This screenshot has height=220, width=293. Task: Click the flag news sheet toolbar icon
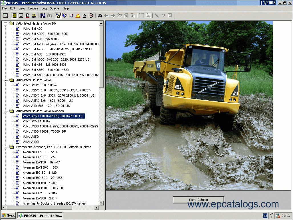tap(71, 15)
